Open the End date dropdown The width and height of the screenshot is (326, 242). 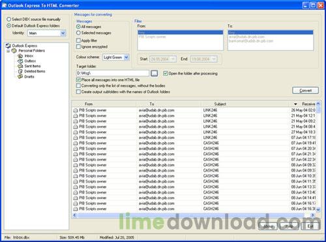(214, 59)
